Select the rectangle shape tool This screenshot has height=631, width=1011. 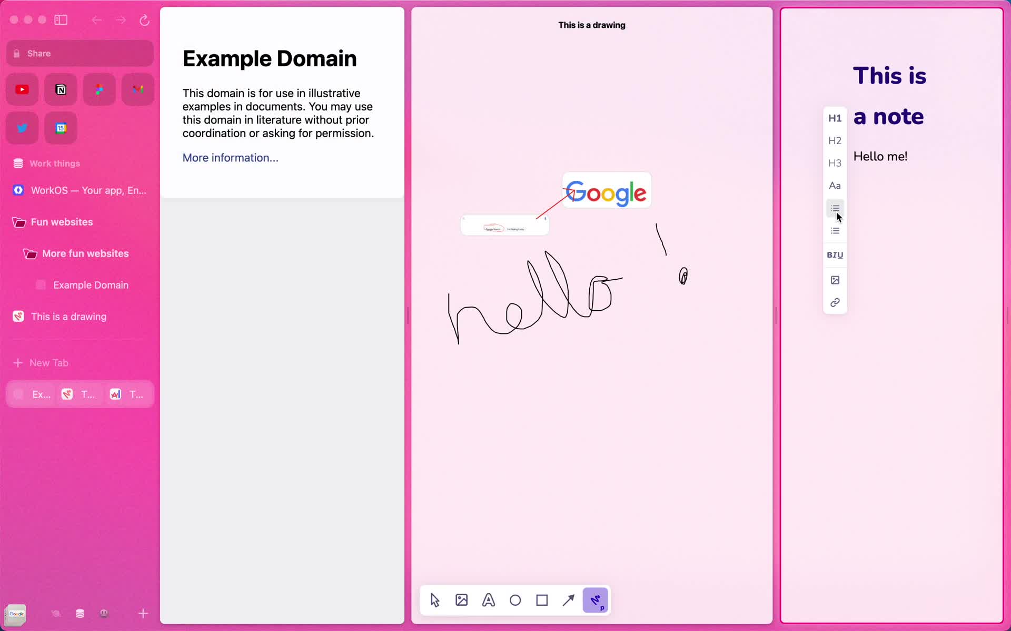coord(541,600)
